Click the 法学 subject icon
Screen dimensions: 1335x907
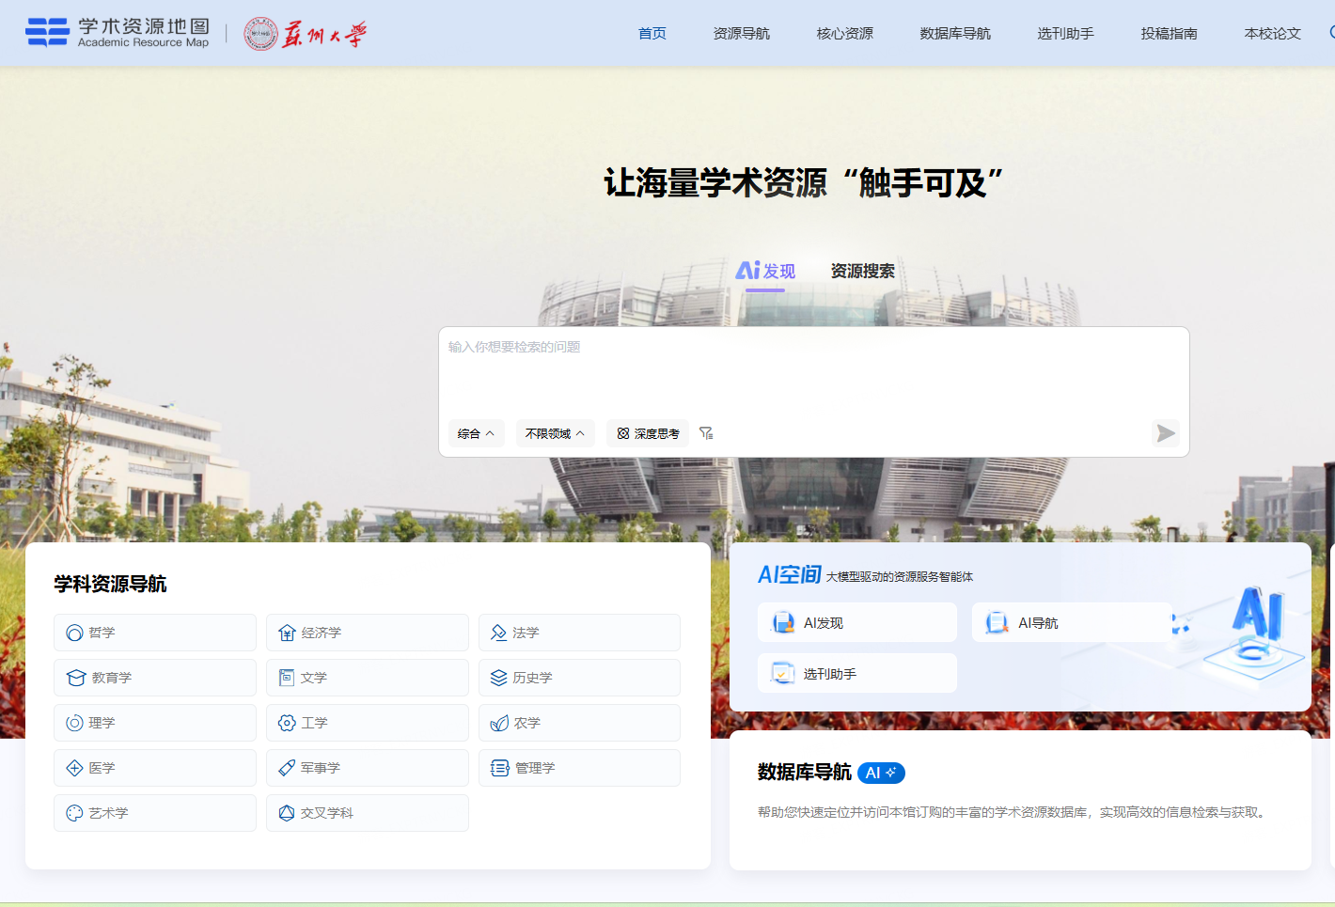pos(498,633)
